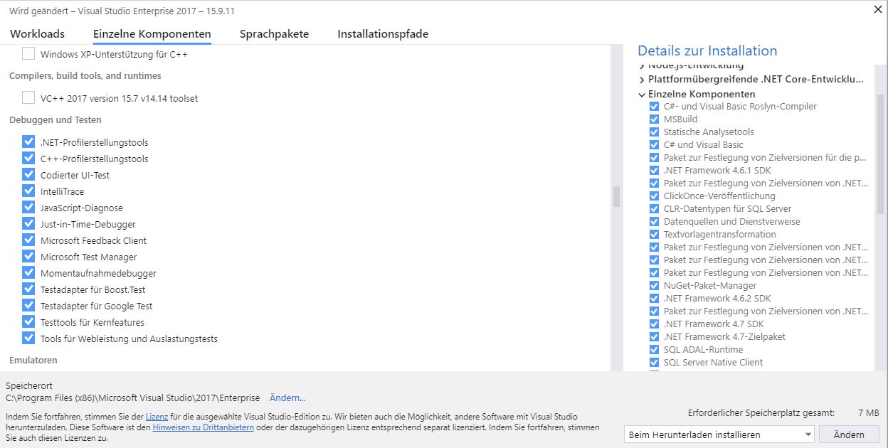
Task: Uncheck SQL Server Native Client
Action: (654, 363)
